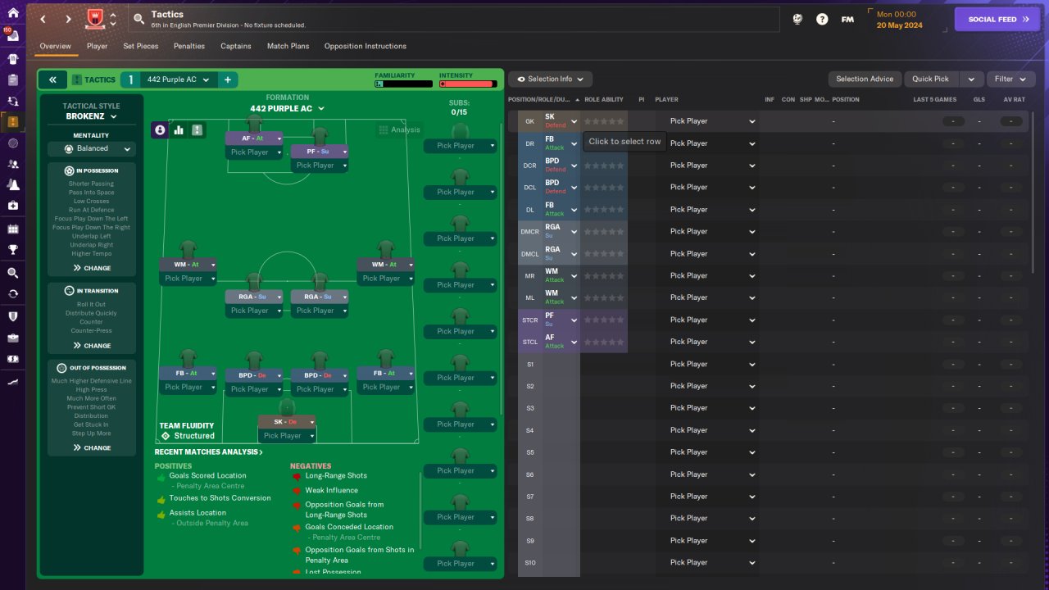
Task: Click the search magnifier beside Tactics title
Action: coord(139,19)
